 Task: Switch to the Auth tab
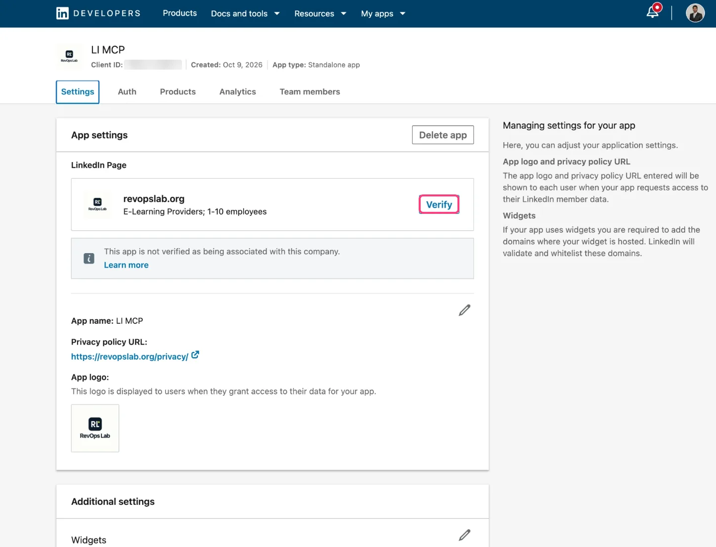pyautogui.click(x=127, y=92)
